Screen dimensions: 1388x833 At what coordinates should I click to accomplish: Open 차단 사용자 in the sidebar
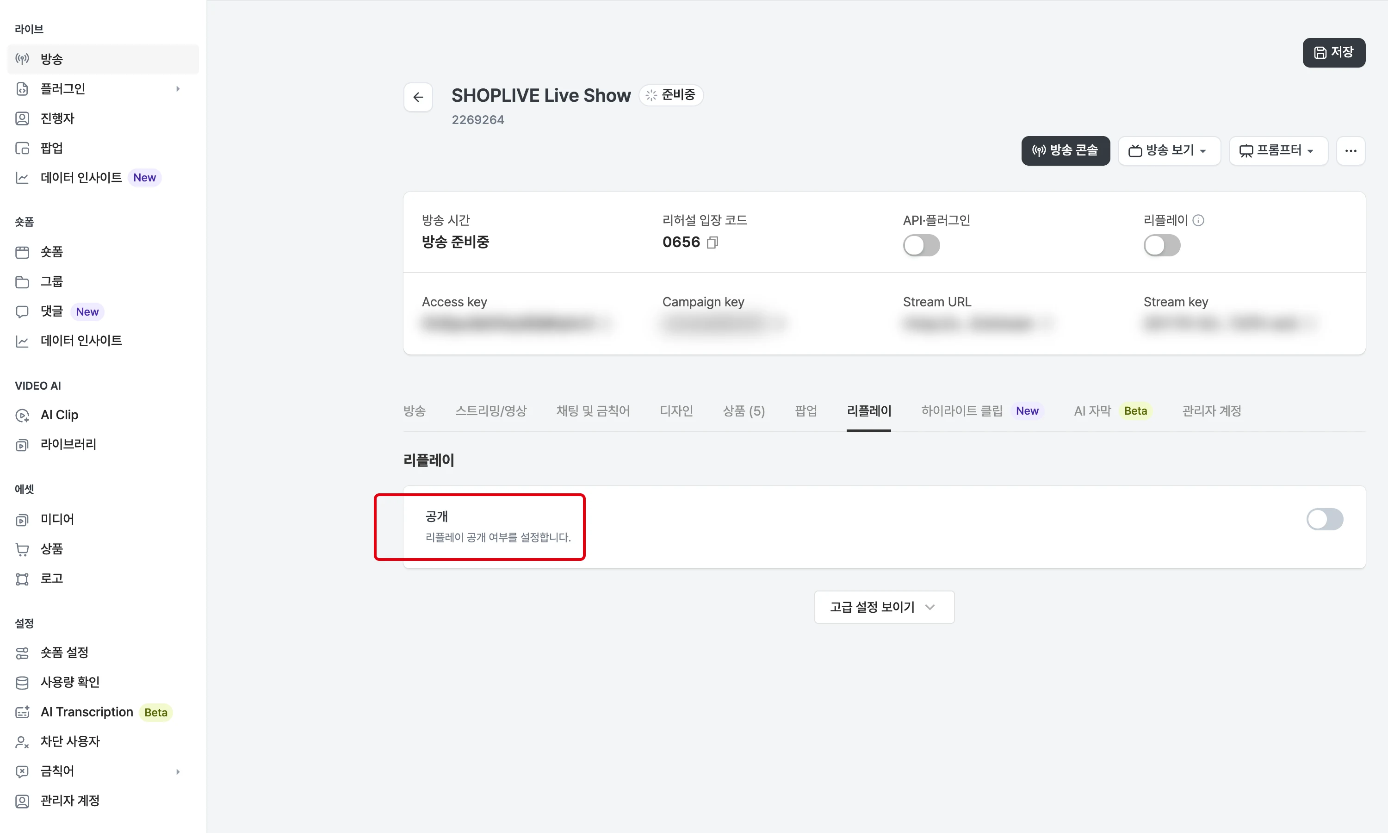[103, 741]
